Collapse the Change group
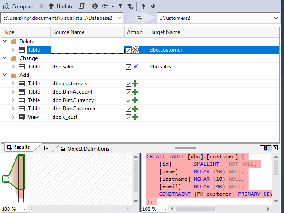 (5, 58)
